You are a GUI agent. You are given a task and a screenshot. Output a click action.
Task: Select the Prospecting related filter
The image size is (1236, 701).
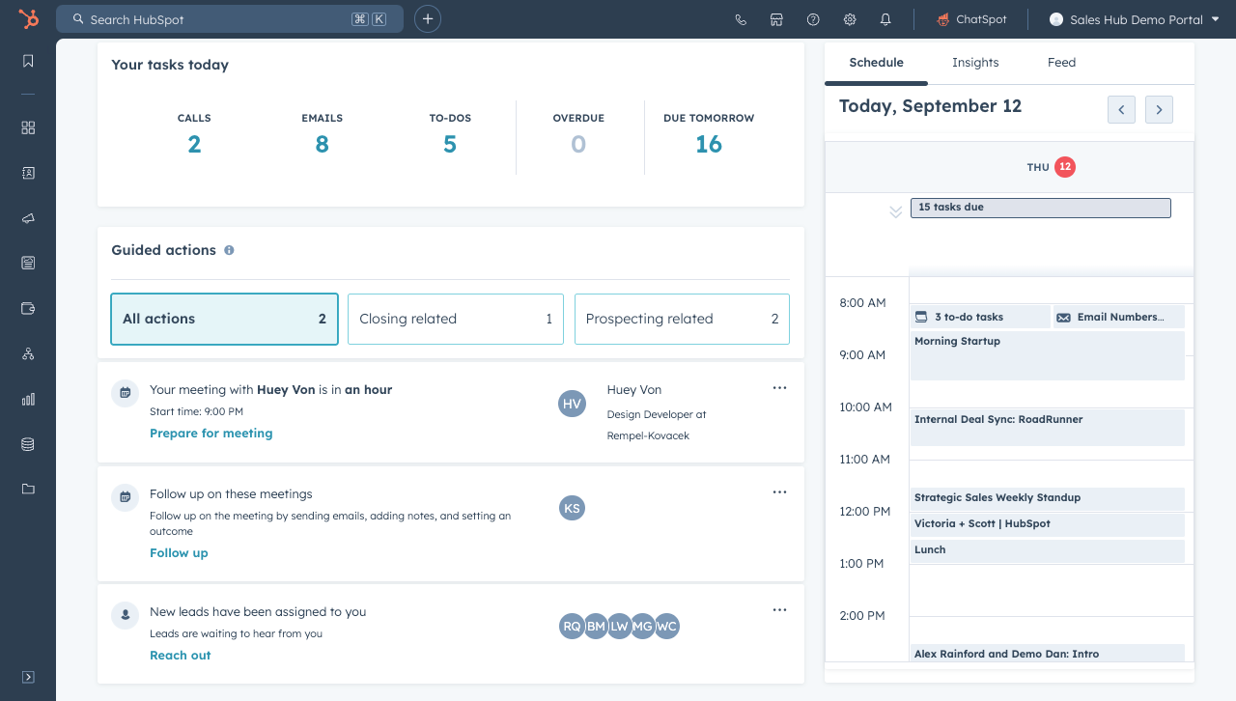(x=681, y=319)
